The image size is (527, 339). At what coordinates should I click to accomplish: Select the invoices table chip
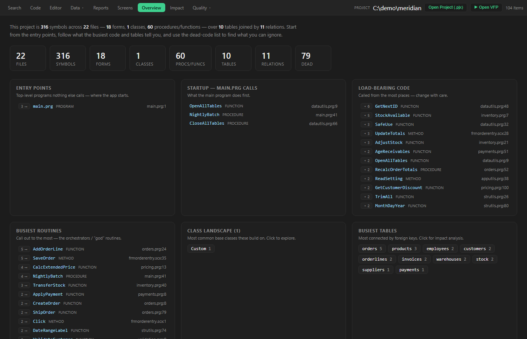tap(414, 259)
